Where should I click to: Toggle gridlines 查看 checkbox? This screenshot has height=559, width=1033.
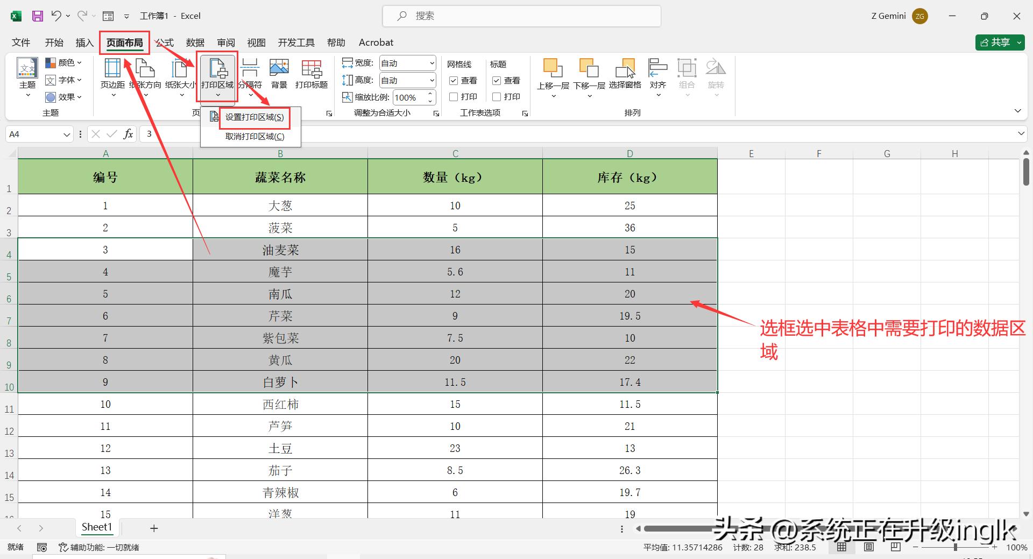(x=454, y=81)
